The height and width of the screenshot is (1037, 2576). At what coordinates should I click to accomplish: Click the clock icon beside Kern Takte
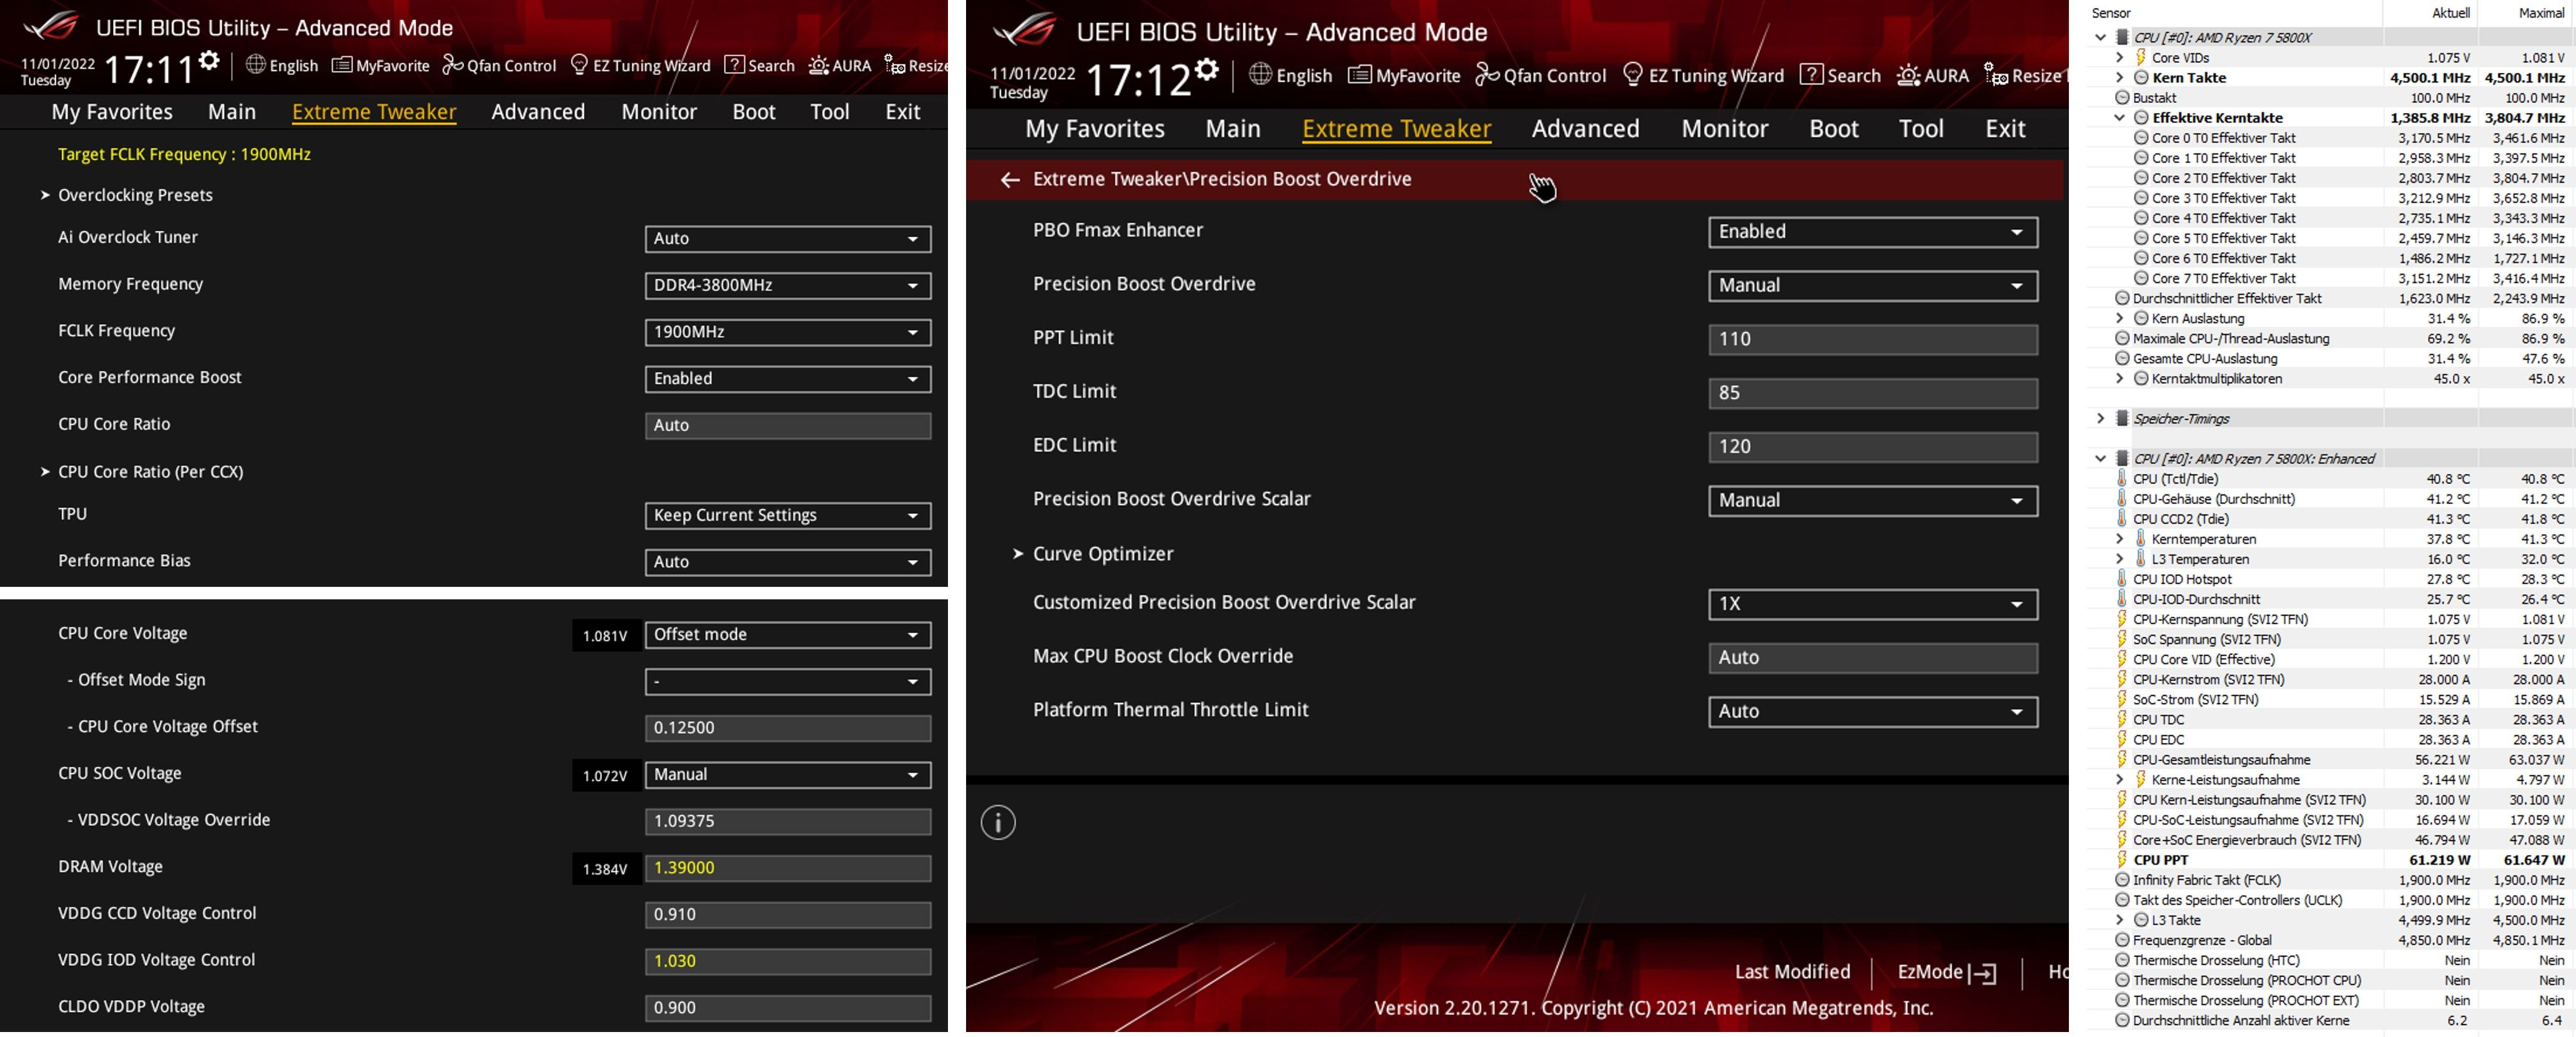[x=2141, y=78]
